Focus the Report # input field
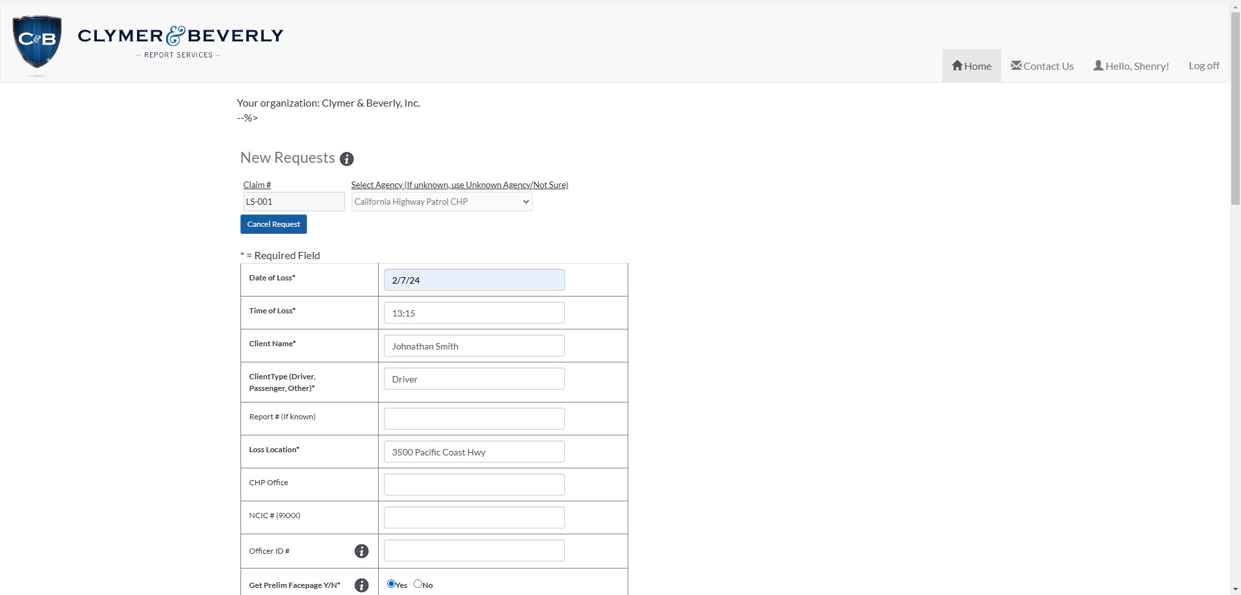 (x=474, y=419)
